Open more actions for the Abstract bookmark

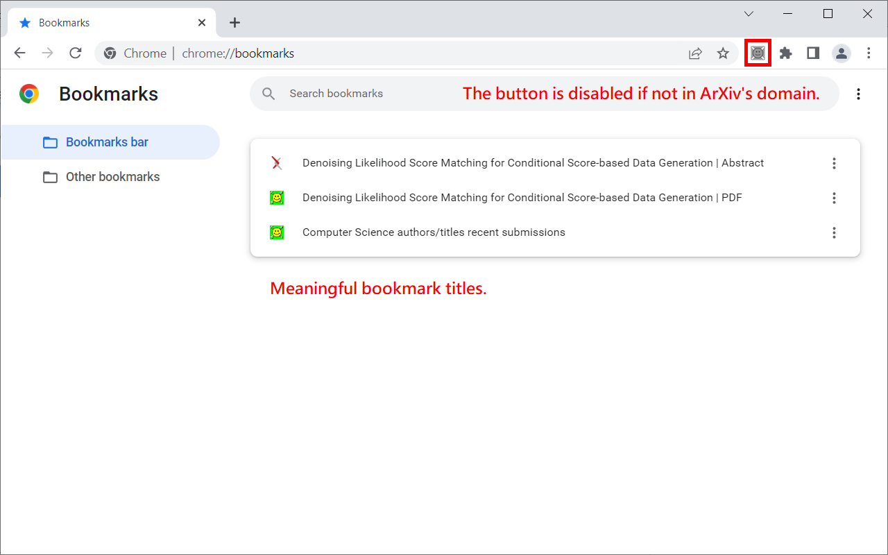[x=834, y=163]
